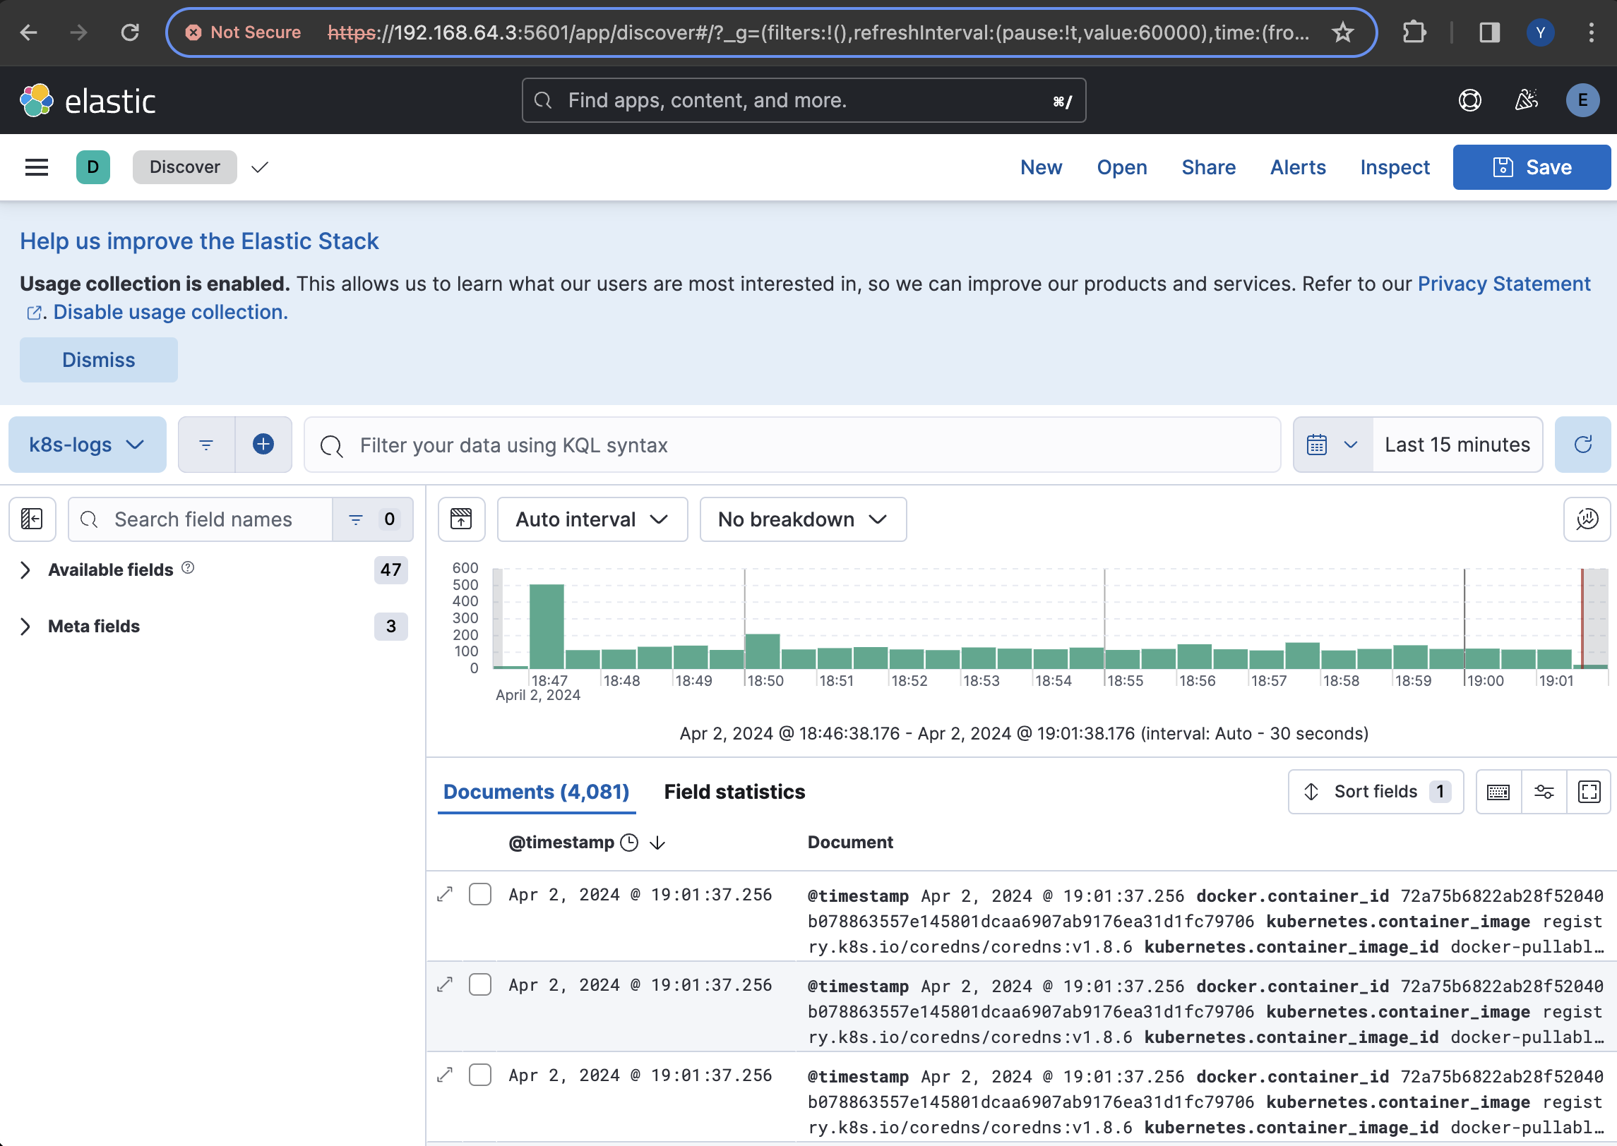Click the browser address bar URL
This screenshot has width=1617, height=1146.
point(818,32)
